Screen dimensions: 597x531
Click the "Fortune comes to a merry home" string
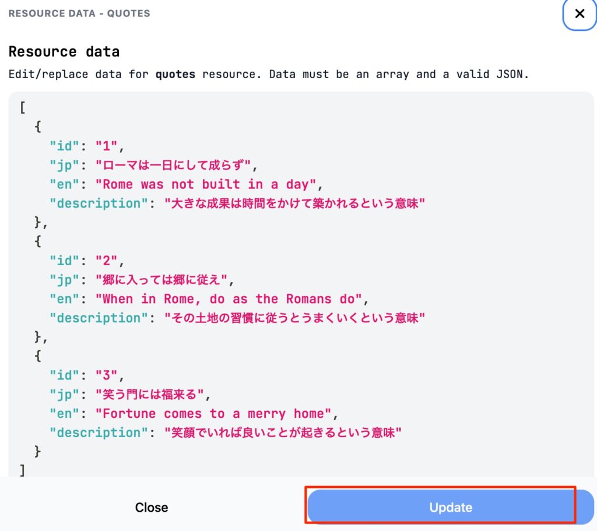pyautogui.click(x=217, y=414)
